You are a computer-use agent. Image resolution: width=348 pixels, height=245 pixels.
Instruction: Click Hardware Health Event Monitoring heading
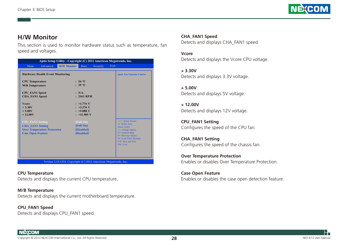pos(46,74)
